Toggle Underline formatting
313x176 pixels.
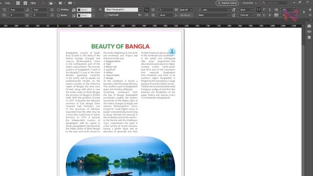point(269,10)
